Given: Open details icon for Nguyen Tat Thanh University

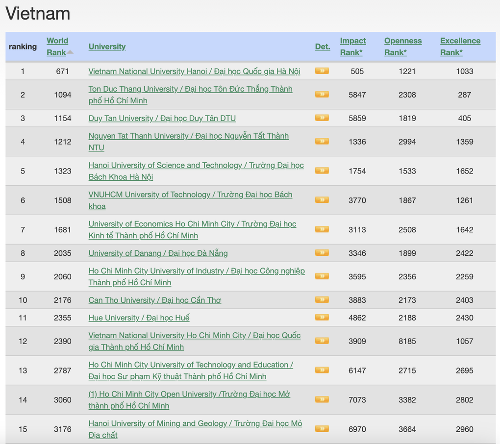Looking at the screenshot, I should click(322, 141).
